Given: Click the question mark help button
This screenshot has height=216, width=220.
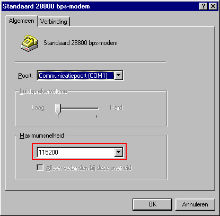Looking at the screenshot, I should pos(204,6).
